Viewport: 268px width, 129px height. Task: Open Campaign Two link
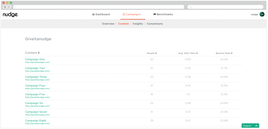[35, 68]
